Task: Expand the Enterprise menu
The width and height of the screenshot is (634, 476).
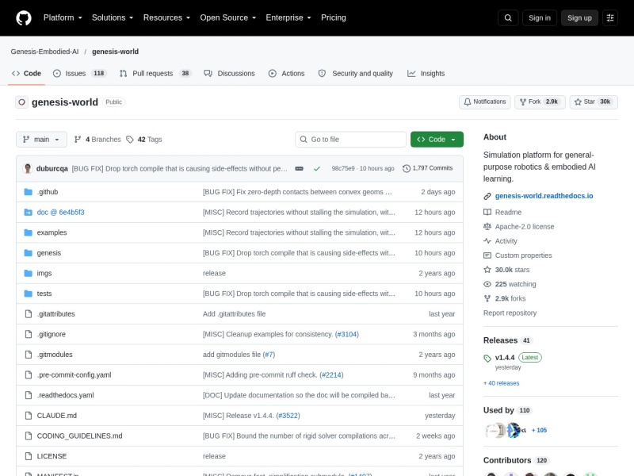Action: point(288,17)
